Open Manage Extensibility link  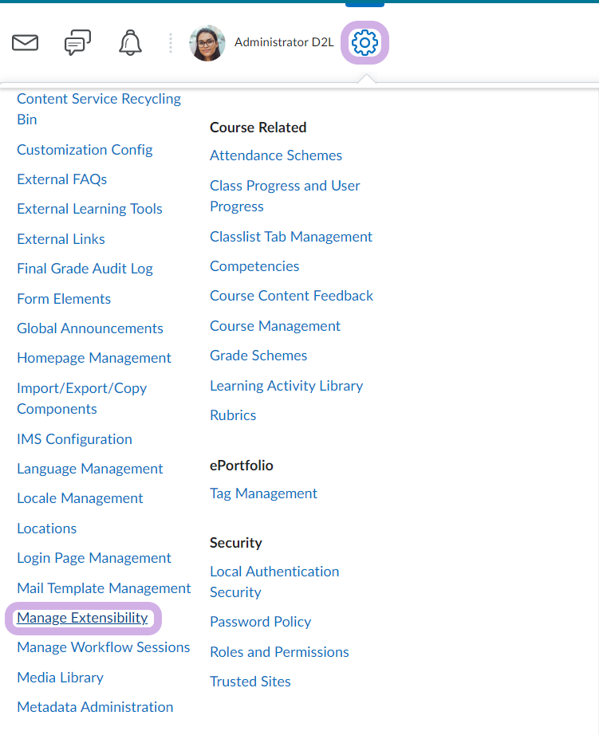83,618
